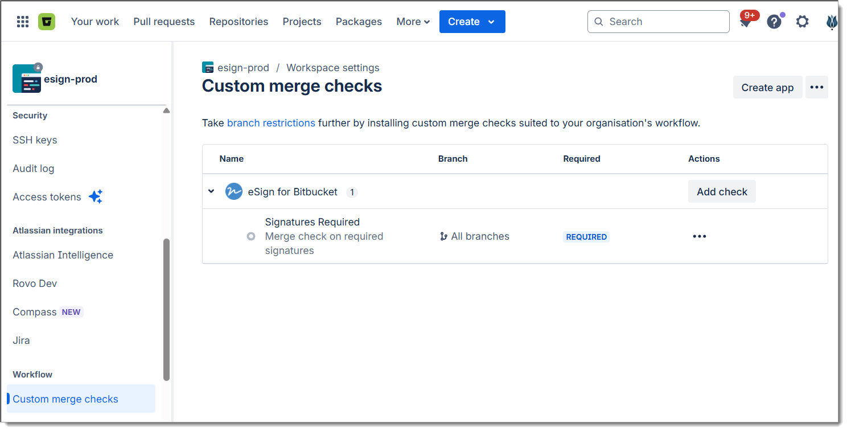The width and height of the screenshot is (847, 431).
Task: Open the Create dropdown button
Action: click(472, 22)
